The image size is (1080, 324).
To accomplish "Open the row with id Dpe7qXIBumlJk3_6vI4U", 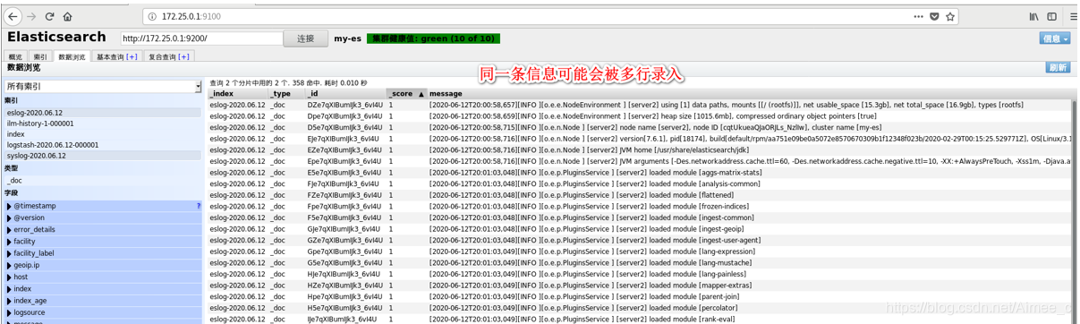I will (640, 116).
